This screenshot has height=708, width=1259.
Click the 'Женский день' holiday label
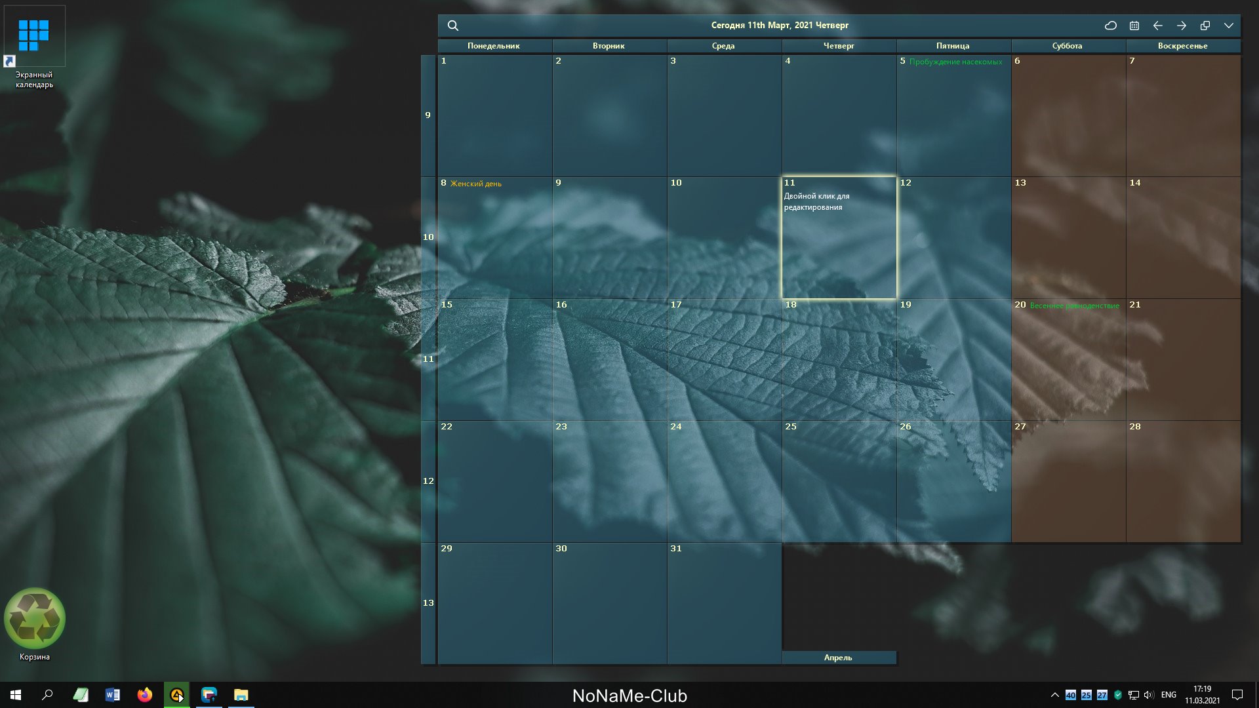click(x=475, y=184)
